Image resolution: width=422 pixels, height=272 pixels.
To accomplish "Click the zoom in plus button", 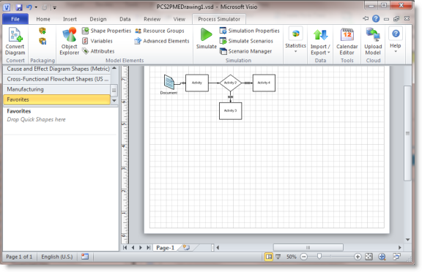I will click(x=358, y=257).
